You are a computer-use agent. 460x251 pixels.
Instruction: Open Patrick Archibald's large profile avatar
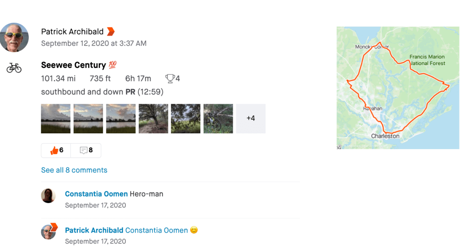(14, 37)
